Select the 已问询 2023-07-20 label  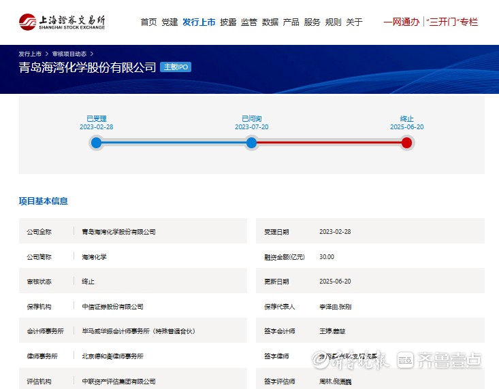251,122
